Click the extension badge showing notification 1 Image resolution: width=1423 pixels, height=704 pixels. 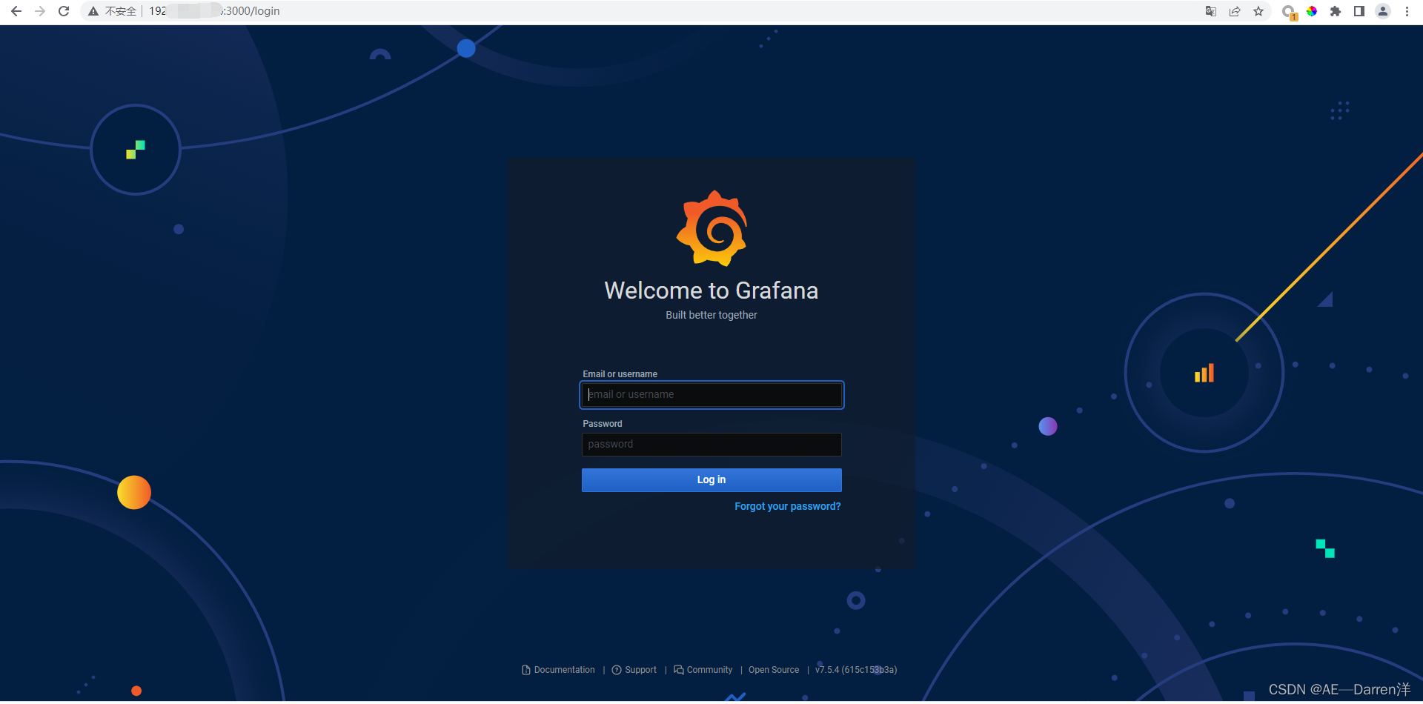(1288, 11)
